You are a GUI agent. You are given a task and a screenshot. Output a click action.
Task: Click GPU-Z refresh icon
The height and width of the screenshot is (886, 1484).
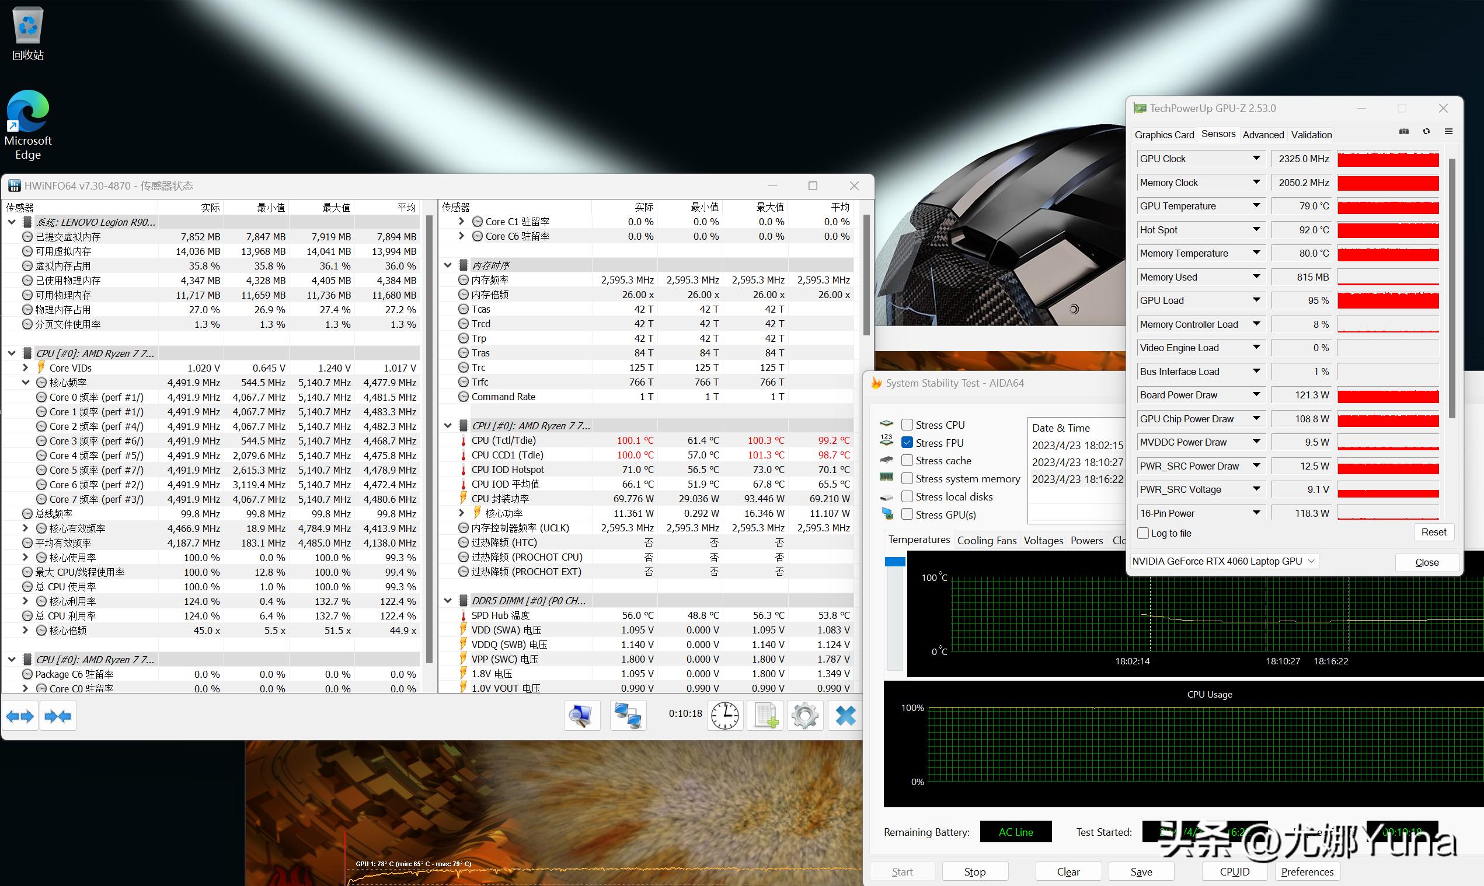(1427, 132)
